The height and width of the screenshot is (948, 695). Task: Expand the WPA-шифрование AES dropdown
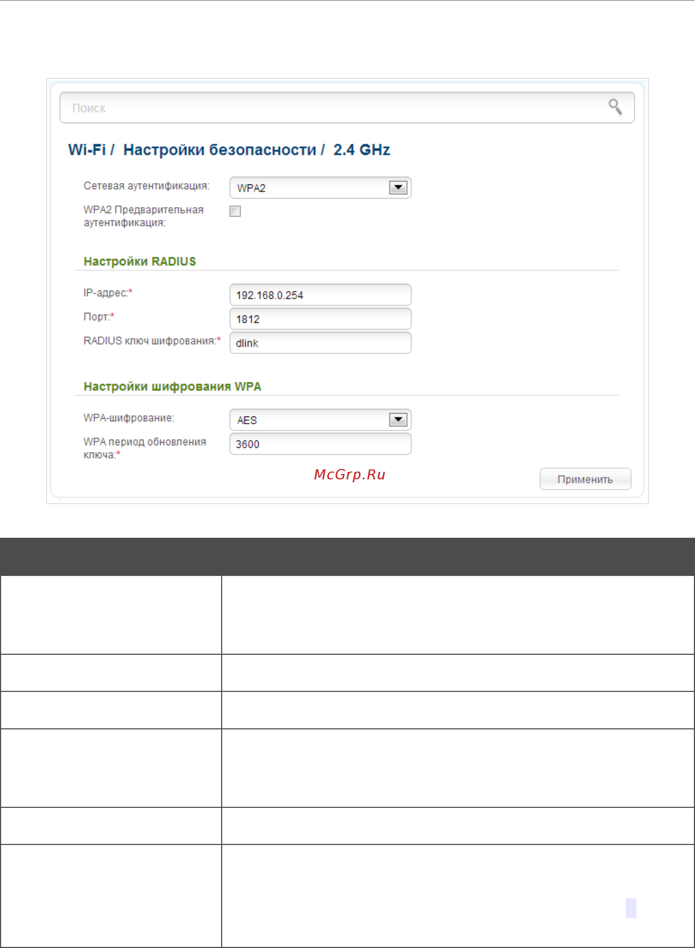point(320,420)
